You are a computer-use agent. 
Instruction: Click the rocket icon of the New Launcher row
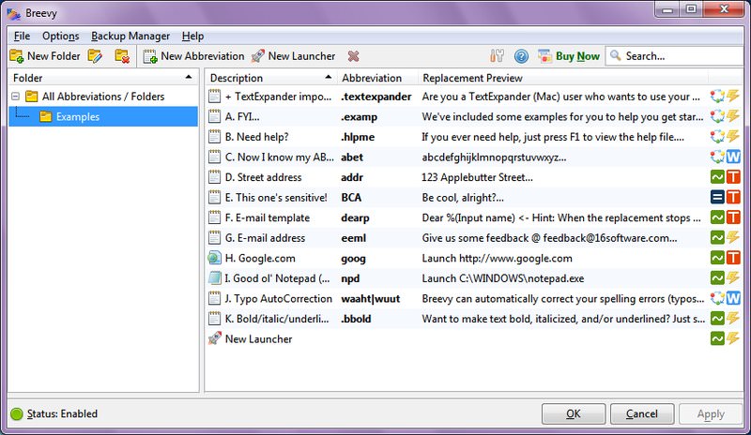point(215,338)
